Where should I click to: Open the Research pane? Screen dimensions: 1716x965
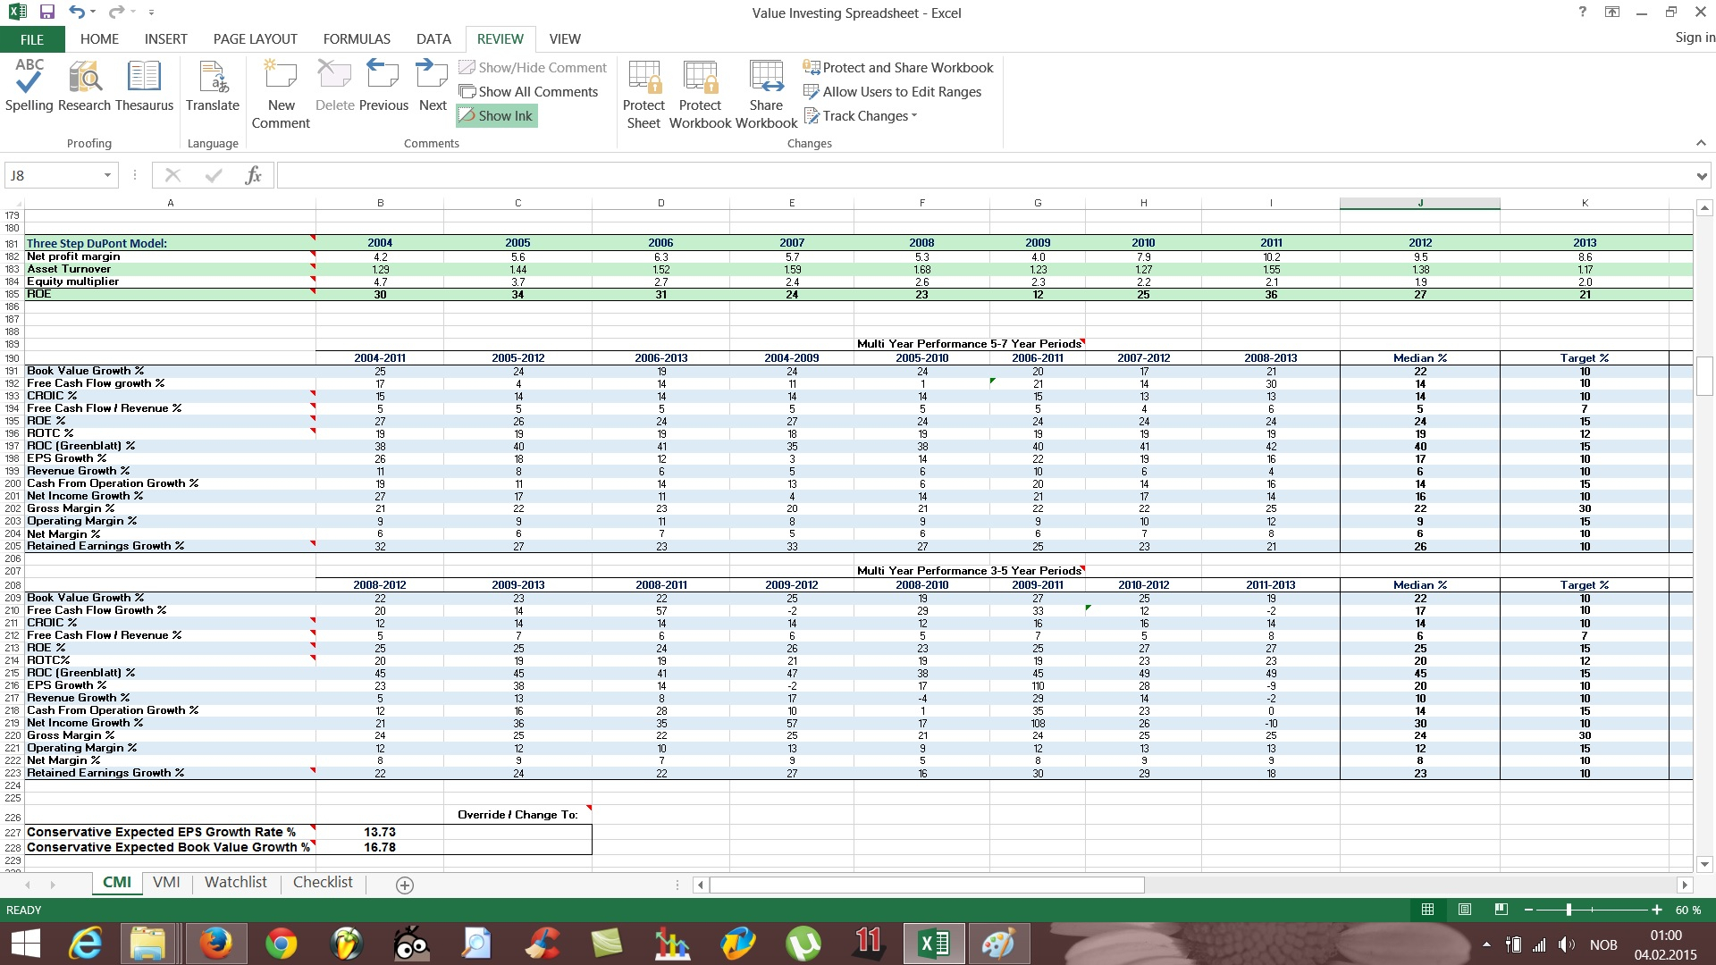click(x=84, y=87)
